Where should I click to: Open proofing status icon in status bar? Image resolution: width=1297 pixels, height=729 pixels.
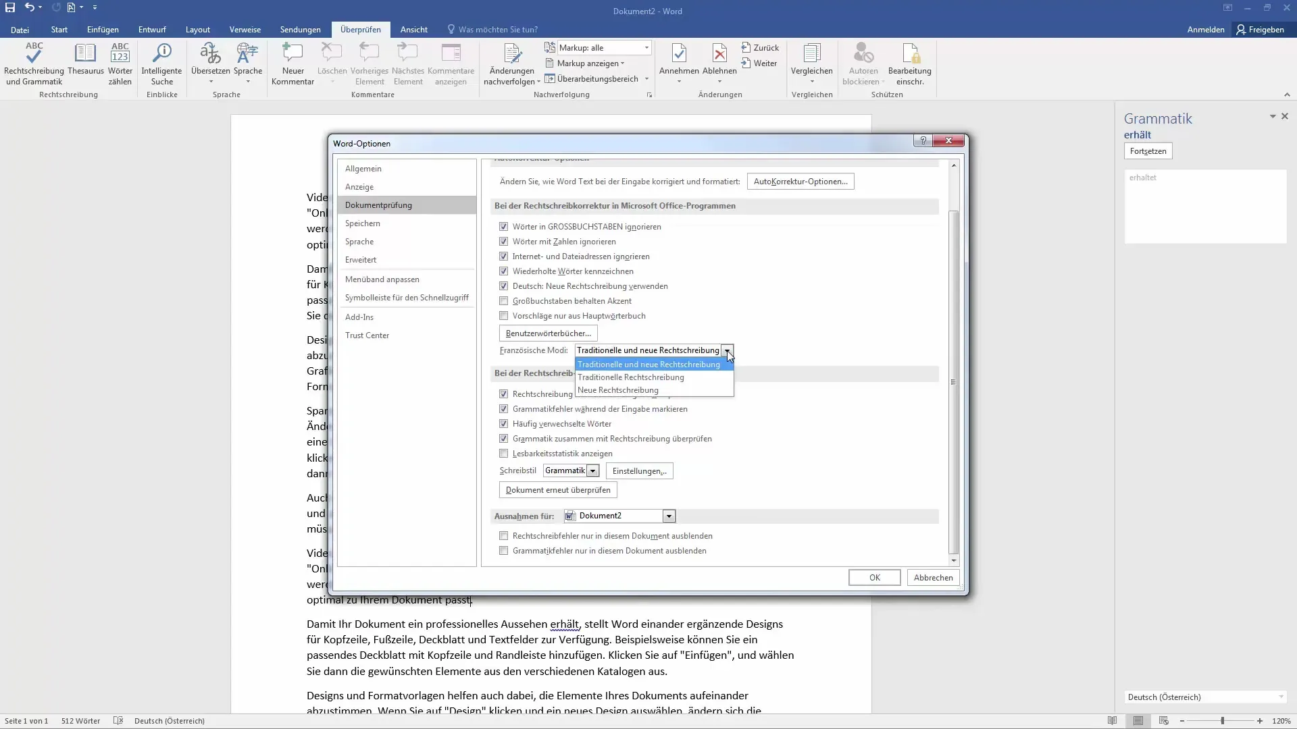point(118,721)
